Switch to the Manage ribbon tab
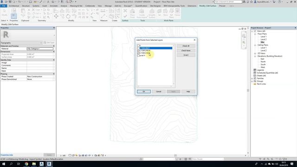Screen dimensions: 297x167 pos(108,6)
